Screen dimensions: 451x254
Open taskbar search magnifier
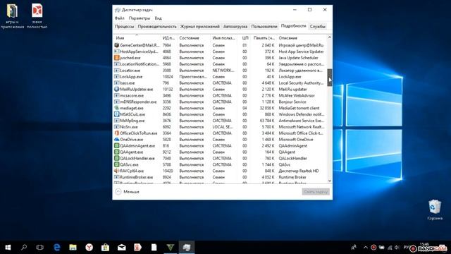pos(24,248)
